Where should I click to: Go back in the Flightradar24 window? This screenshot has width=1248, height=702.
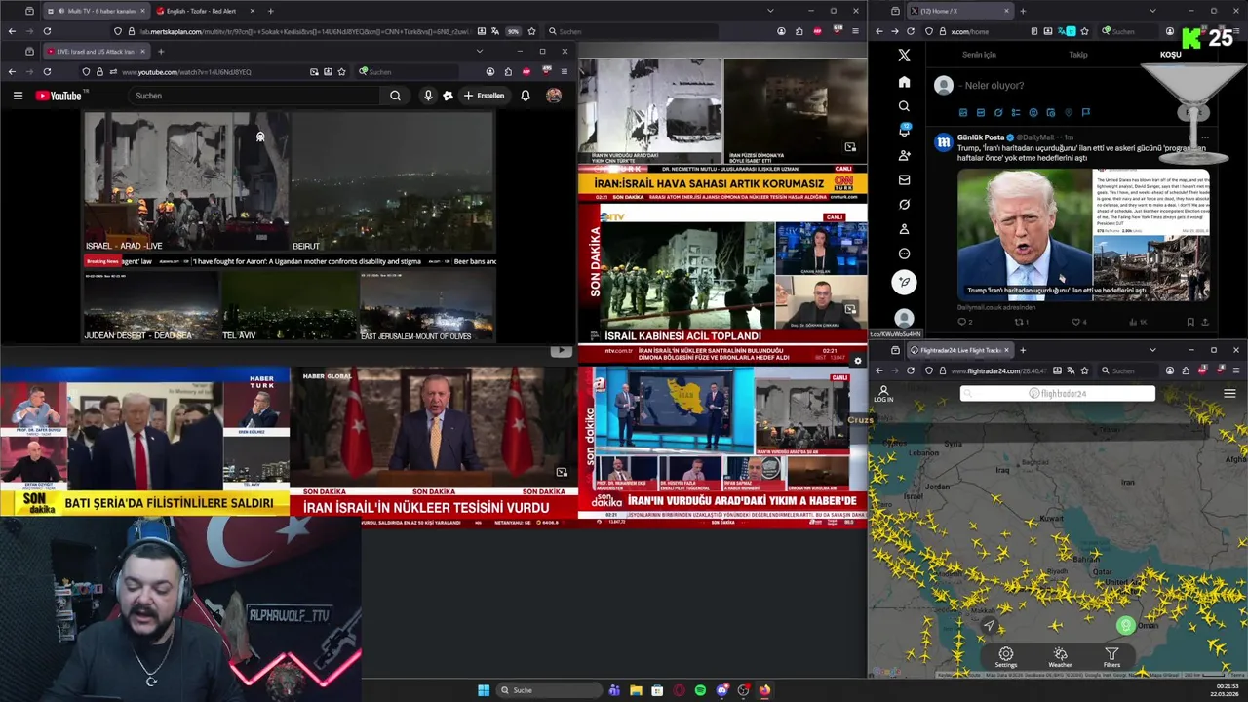[x=878, y=370]
